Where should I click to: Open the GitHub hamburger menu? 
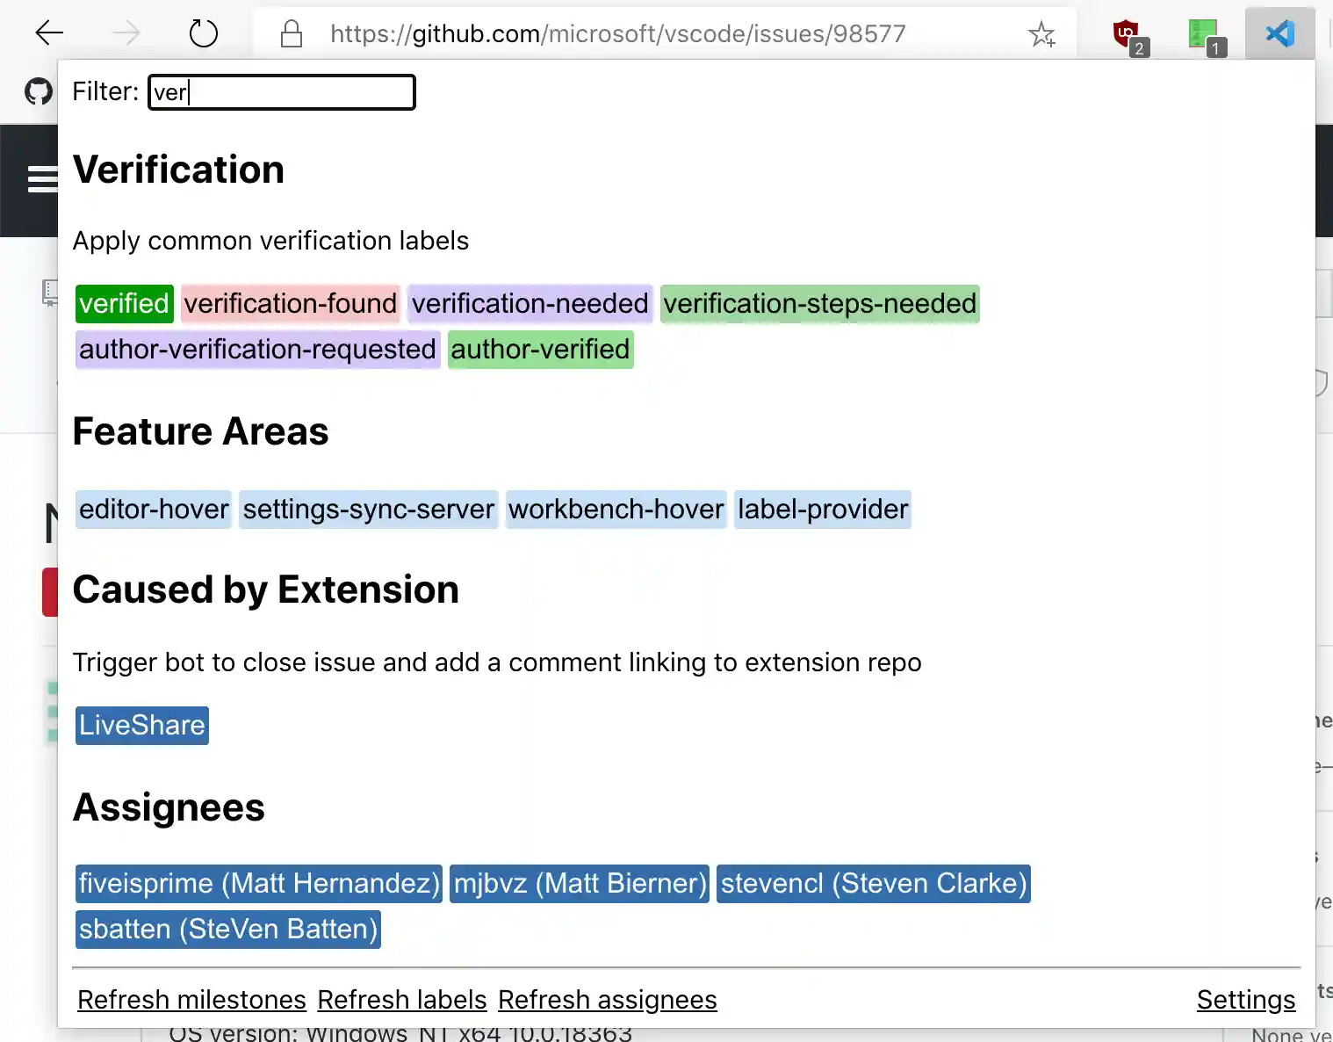(42, 180)
